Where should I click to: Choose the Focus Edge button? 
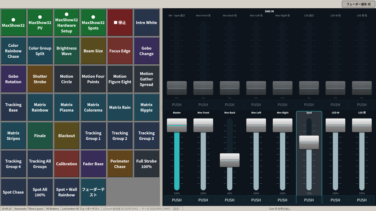click(120, 51)
